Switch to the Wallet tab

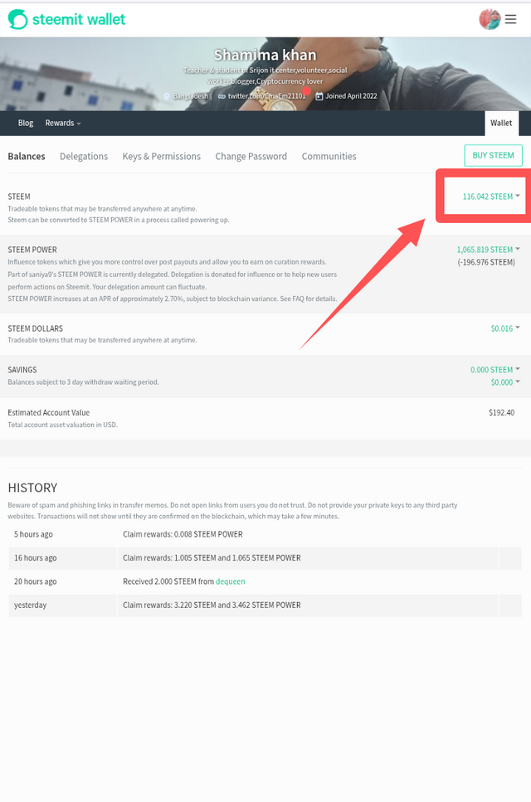click(501, 124)
